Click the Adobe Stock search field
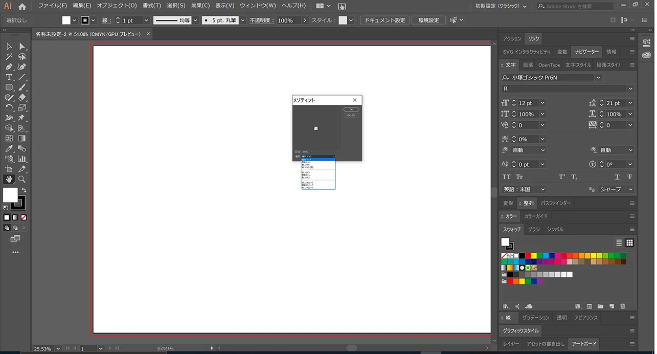Viewport: 657px width, 354px height. (x=575, y=6)
